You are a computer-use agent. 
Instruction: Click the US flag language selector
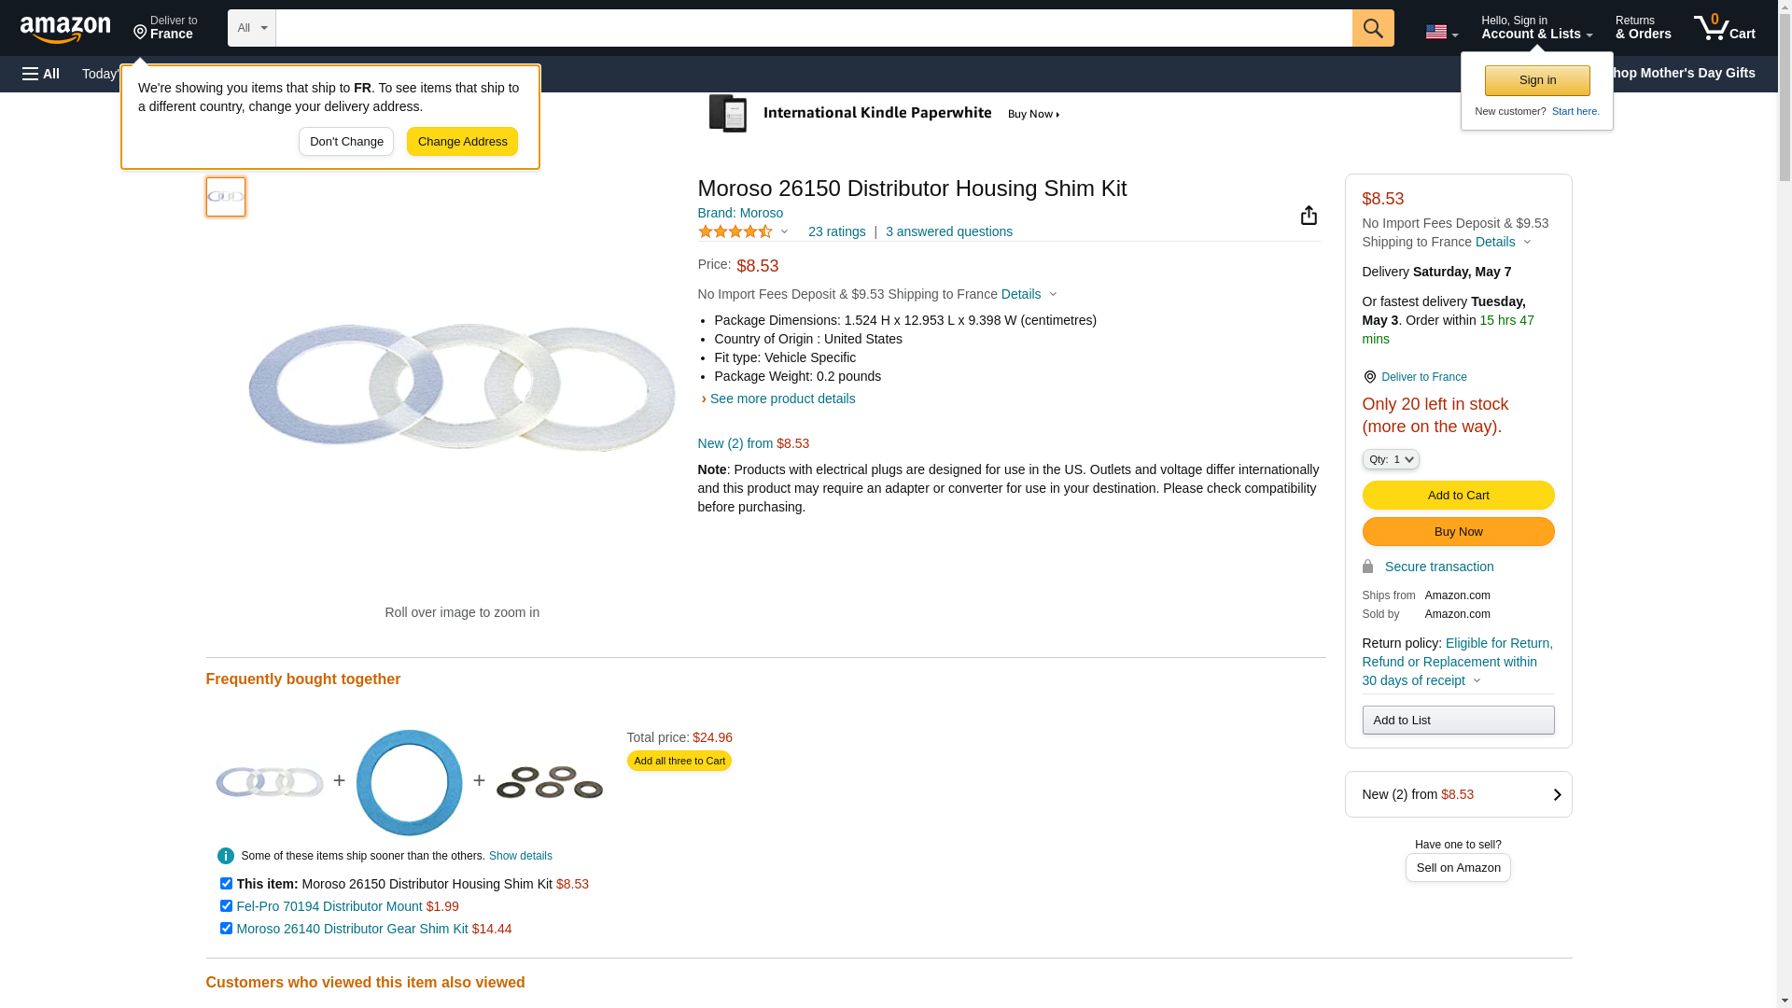coord(1440,32)
